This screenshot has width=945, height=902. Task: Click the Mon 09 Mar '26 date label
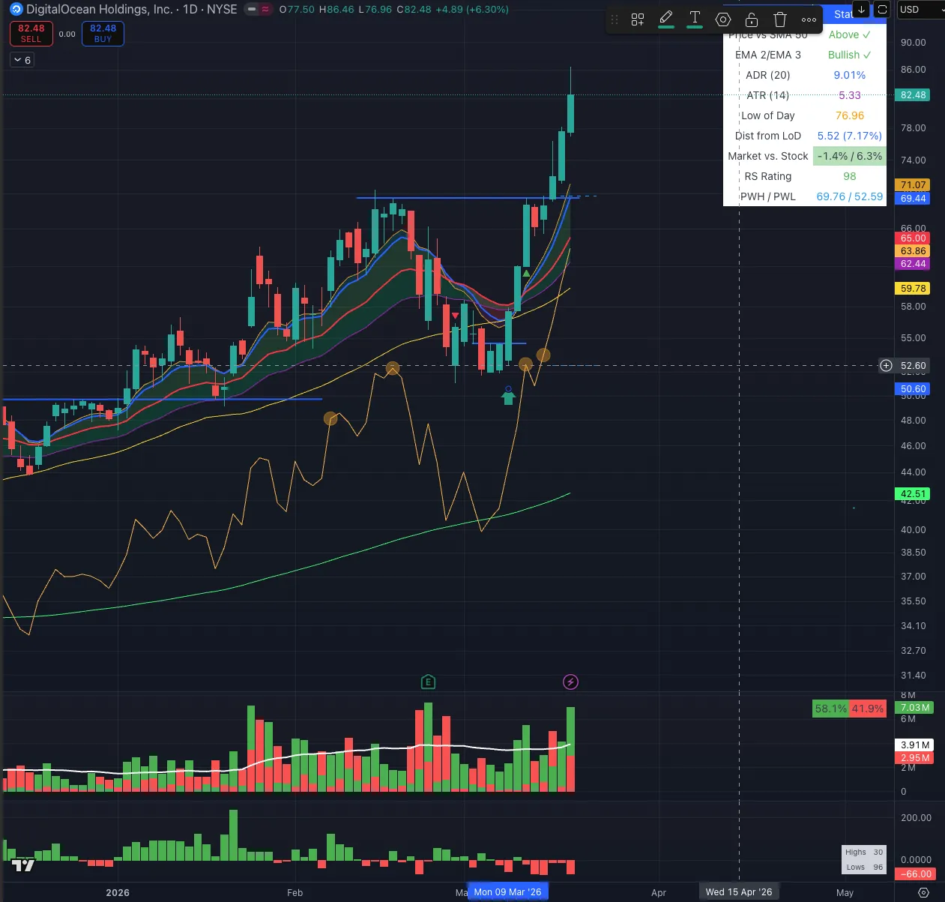[x=508, y=892]
